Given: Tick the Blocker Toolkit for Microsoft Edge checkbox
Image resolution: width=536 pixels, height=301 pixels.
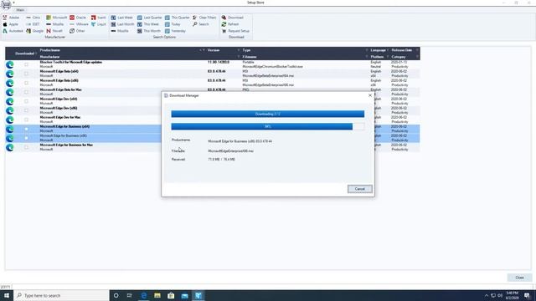Looking at the screenshot, I should coord(26,64).
